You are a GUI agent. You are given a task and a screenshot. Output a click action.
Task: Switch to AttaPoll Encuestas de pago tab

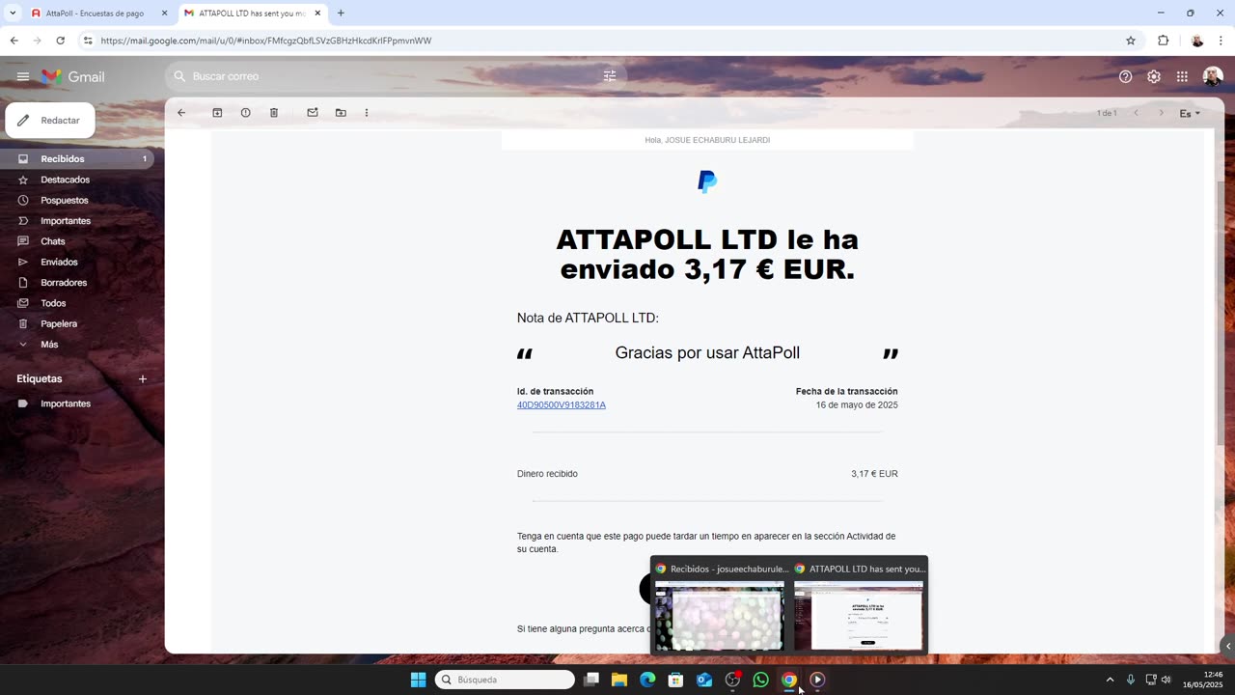[x=95, y=14]
